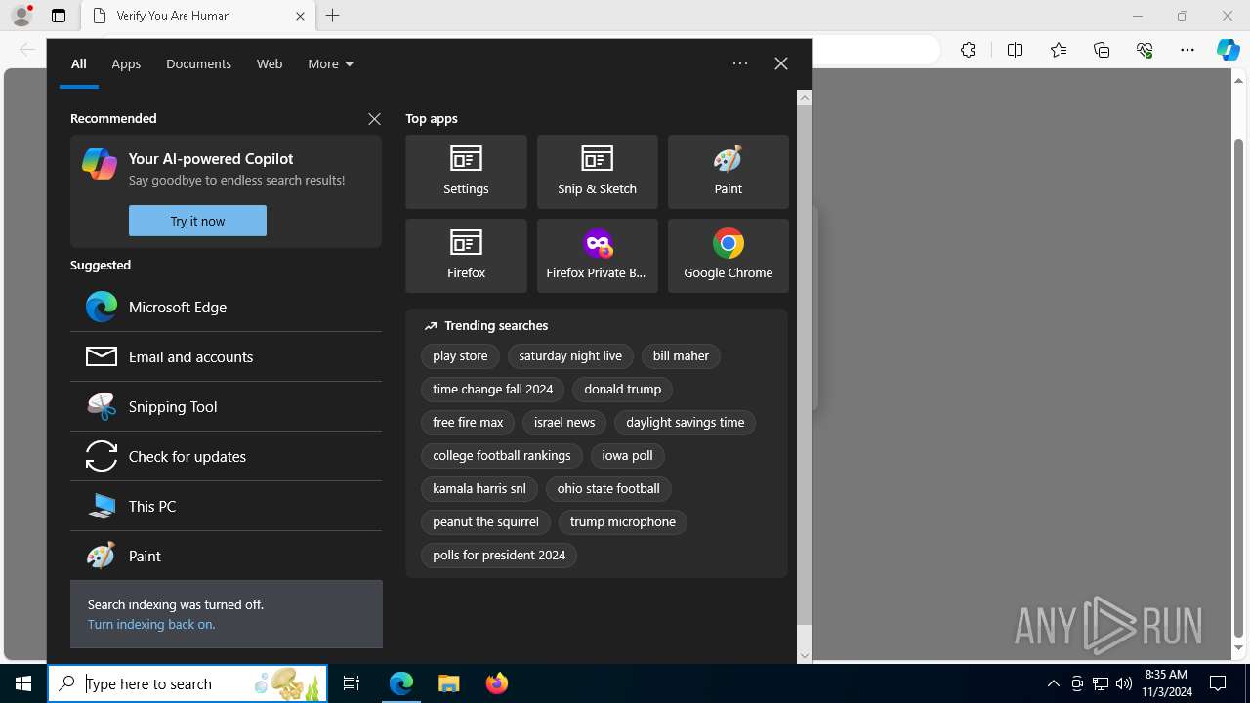Open Edge icon on taskbar
Image resolution: width=1250 pixels, height=703 pixels.
pos(401,683)
